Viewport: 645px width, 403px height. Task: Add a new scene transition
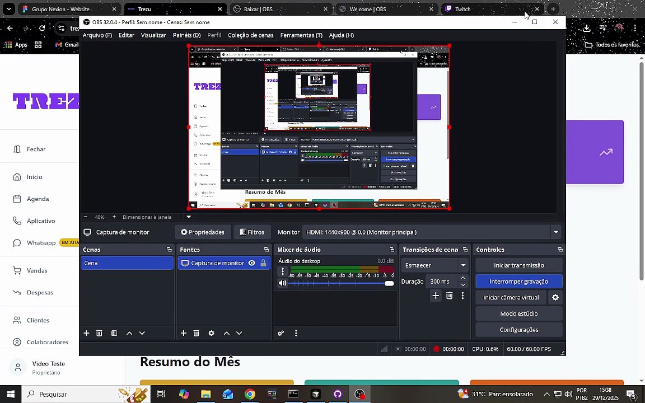[436, 296]
